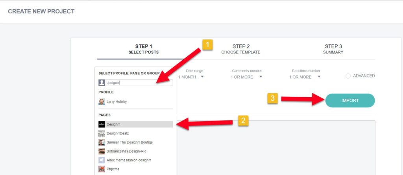Click Larry Holisky's profile avatar
The width and height of the screenshot is (403, 175).
[x=102, y=101]
